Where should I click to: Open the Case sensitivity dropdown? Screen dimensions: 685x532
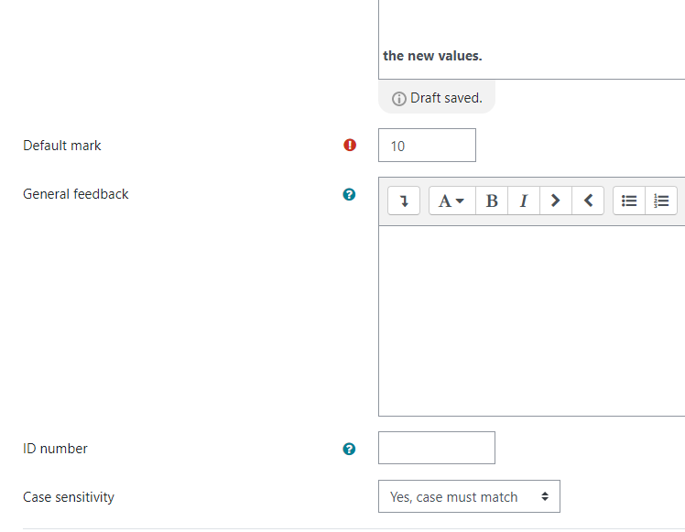click(469, 496)
